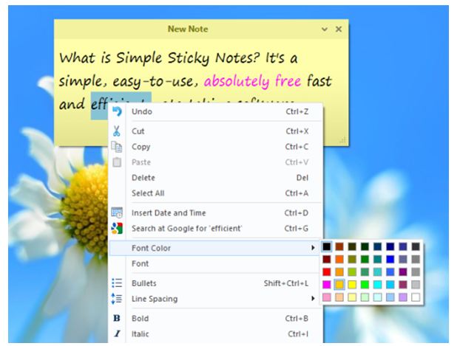Apply Bold from the context menu
Image resolution: width=460 pixels, height=346 pixels.
coord(216,318)
